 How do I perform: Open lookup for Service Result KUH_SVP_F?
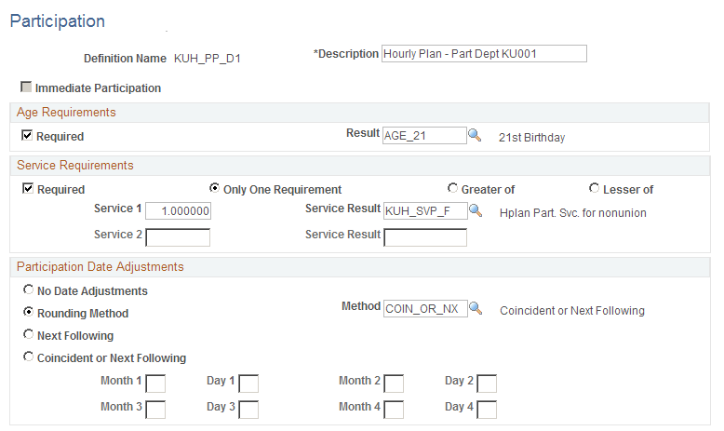pos(476,211)
